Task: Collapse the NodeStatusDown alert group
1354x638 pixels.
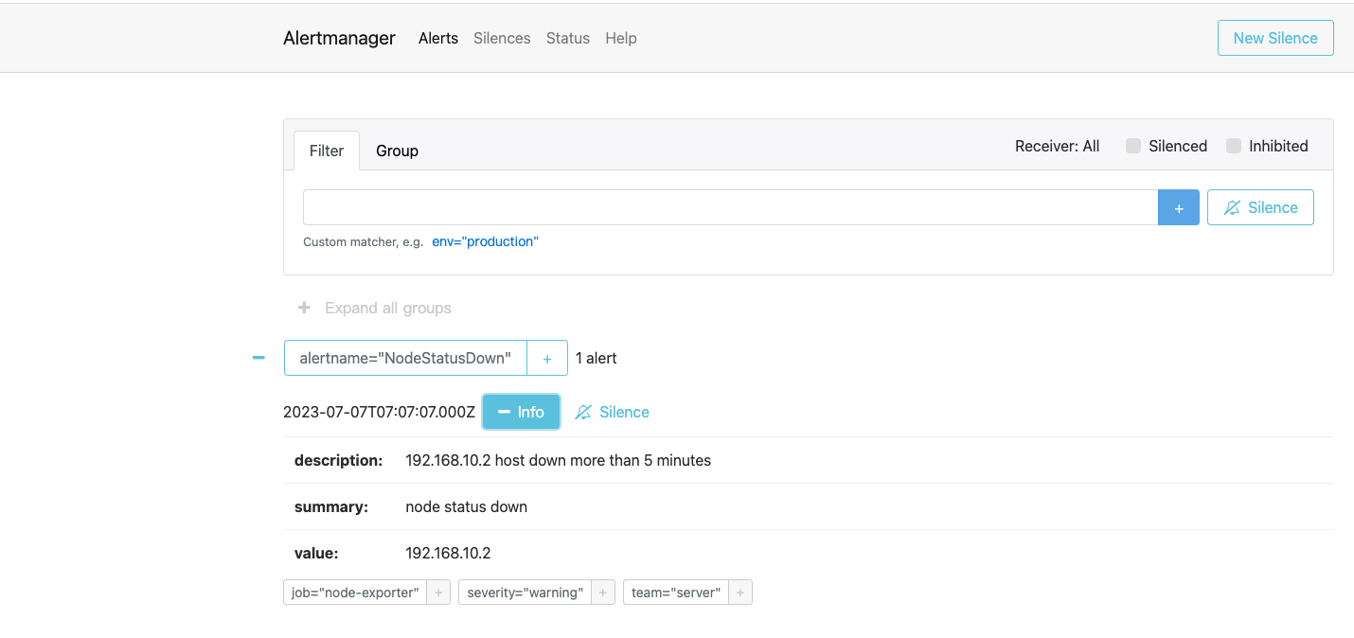Action: pyautogui.click(x=258, y=358)
